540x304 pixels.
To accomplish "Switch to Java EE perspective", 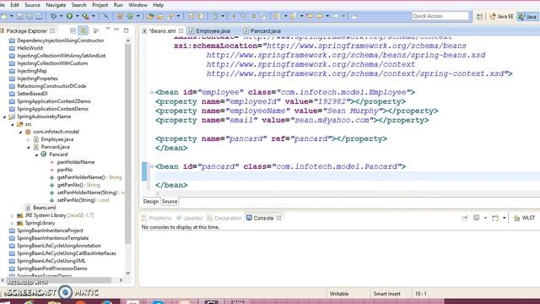I will click(502, 16).
